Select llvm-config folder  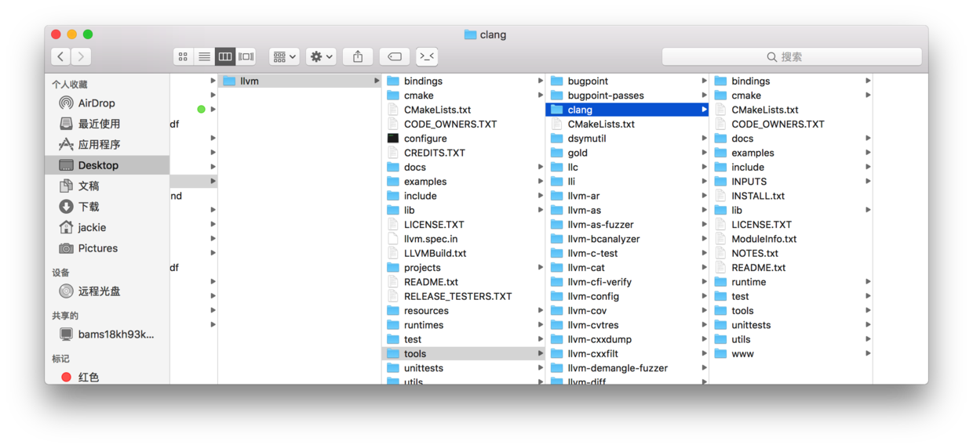(627, 296)
